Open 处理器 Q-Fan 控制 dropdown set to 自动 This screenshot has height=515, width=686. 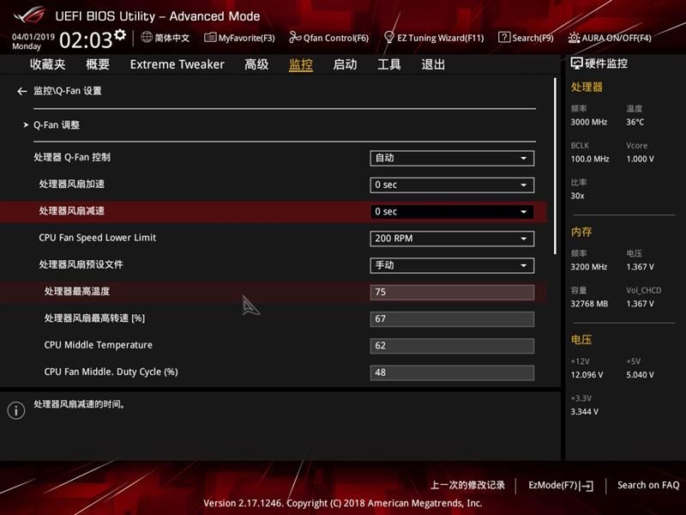[x=452, y=158]
